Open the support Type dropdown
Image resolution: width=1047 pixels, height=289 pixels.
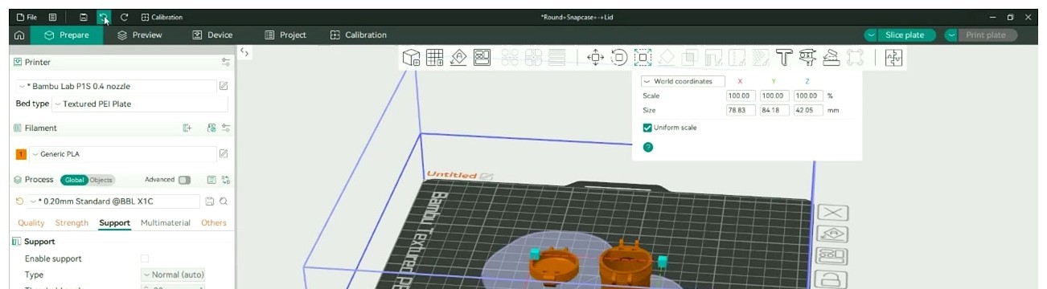coord(173,275)
